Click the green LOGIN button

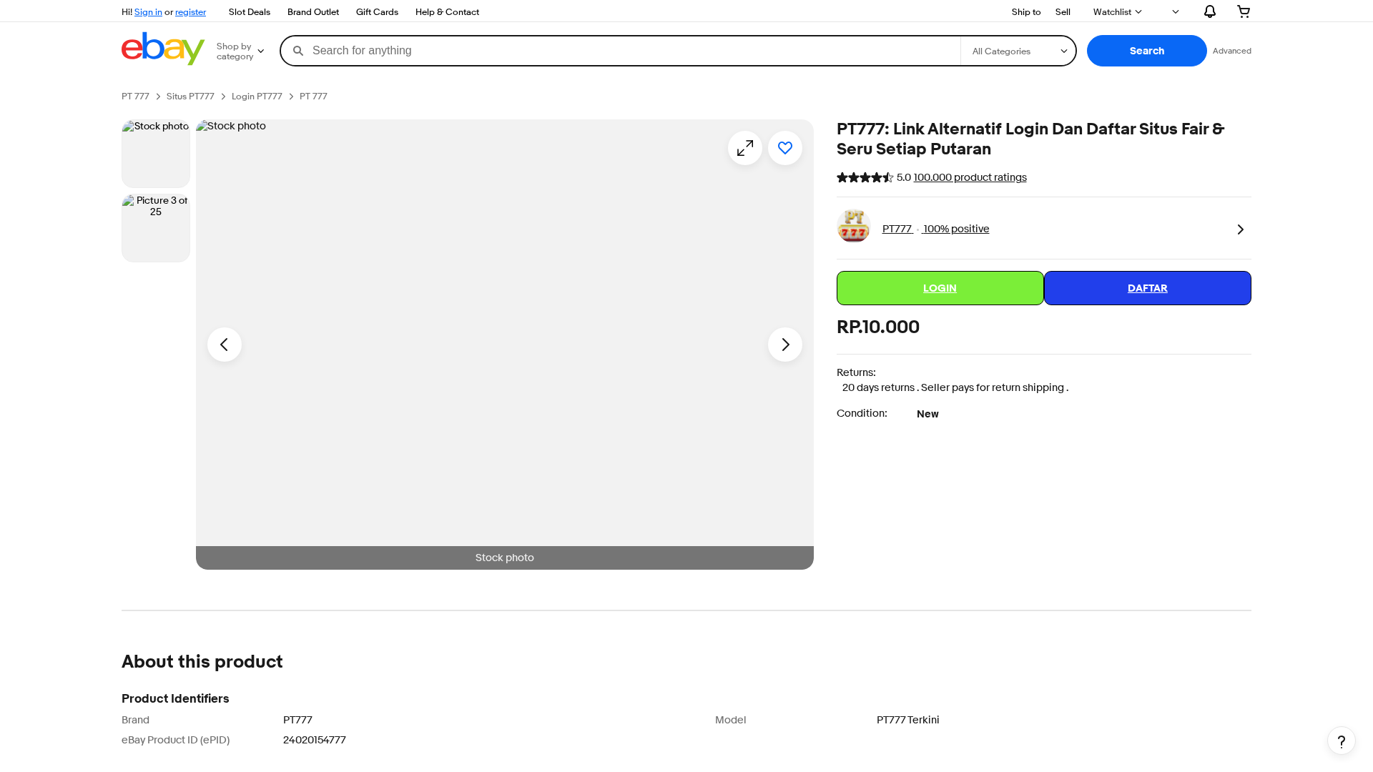pyautogui.click(x=940, y=288)
